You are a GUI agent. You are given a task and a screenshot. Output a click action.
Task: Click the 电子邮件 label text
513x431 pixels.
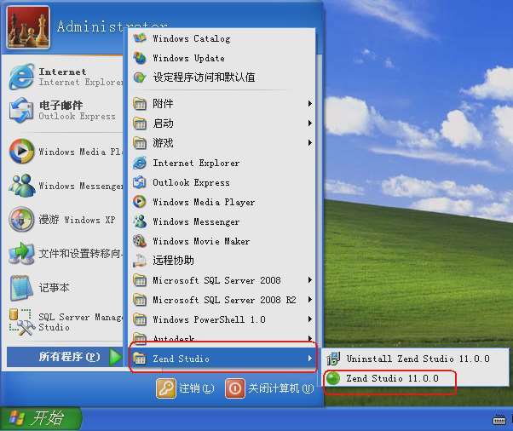[61, 106]
